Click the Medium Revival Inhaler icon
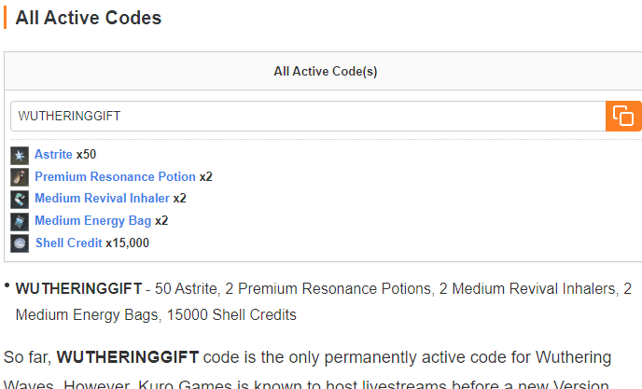The image size is (642, 389). [20, 199]
